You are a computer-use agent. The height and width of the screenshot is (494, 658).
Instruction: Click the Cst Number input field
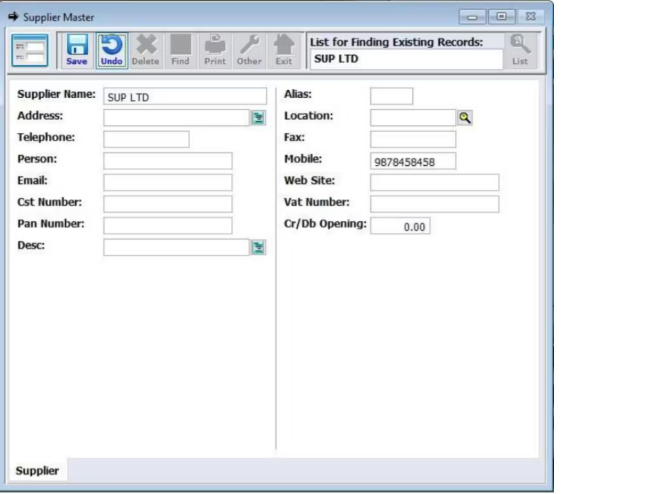[x=168, y=204]
